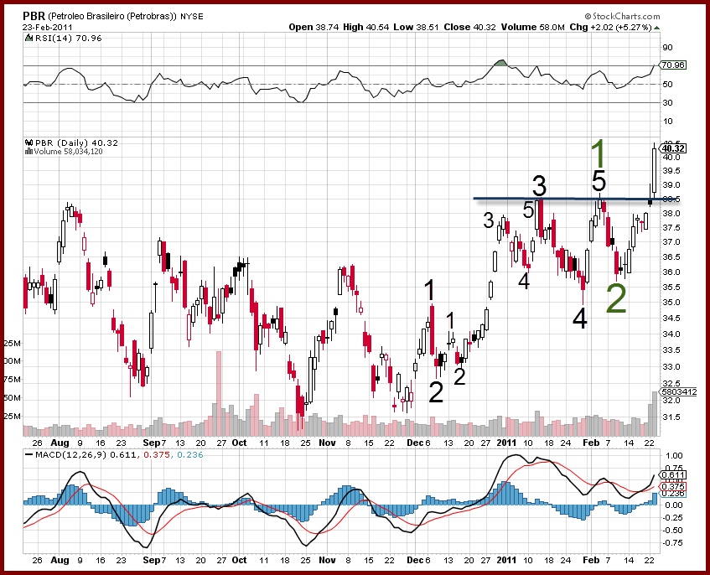This screenshot has height=575, width=710.
Task: Click the green up-triangle beside Chg value
Action: point(656,28)
